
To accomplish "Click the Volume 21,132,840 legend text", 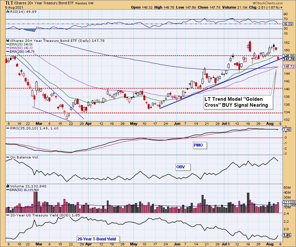I will pyautogui.click(x=28, y=186).
